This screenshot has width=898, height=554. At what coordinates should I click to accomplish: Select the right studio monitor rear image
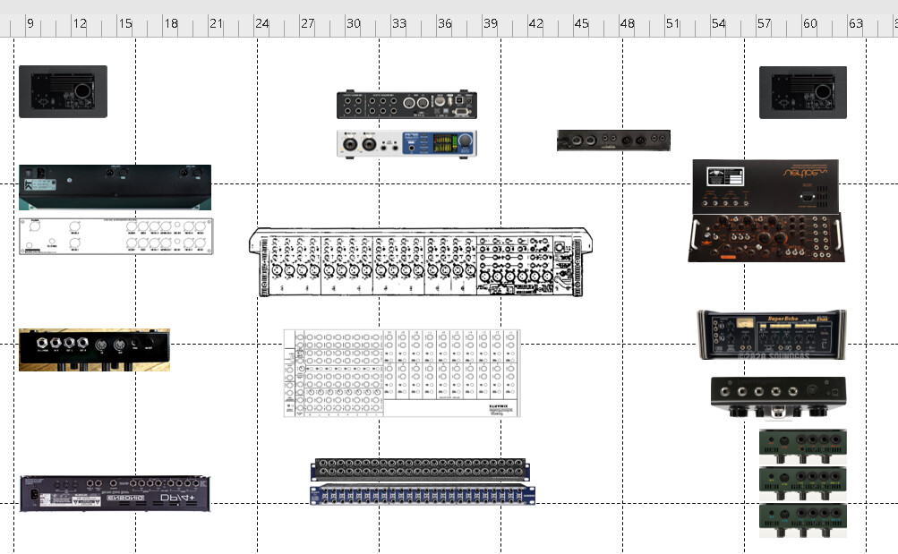803,93
